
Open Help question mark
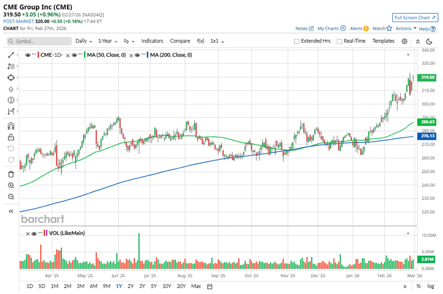coord(433,29)
